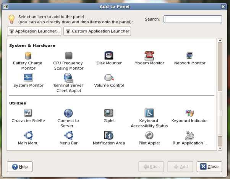
Task: Open the Custom Application Launcher button
Action: (x=97, y=31)
